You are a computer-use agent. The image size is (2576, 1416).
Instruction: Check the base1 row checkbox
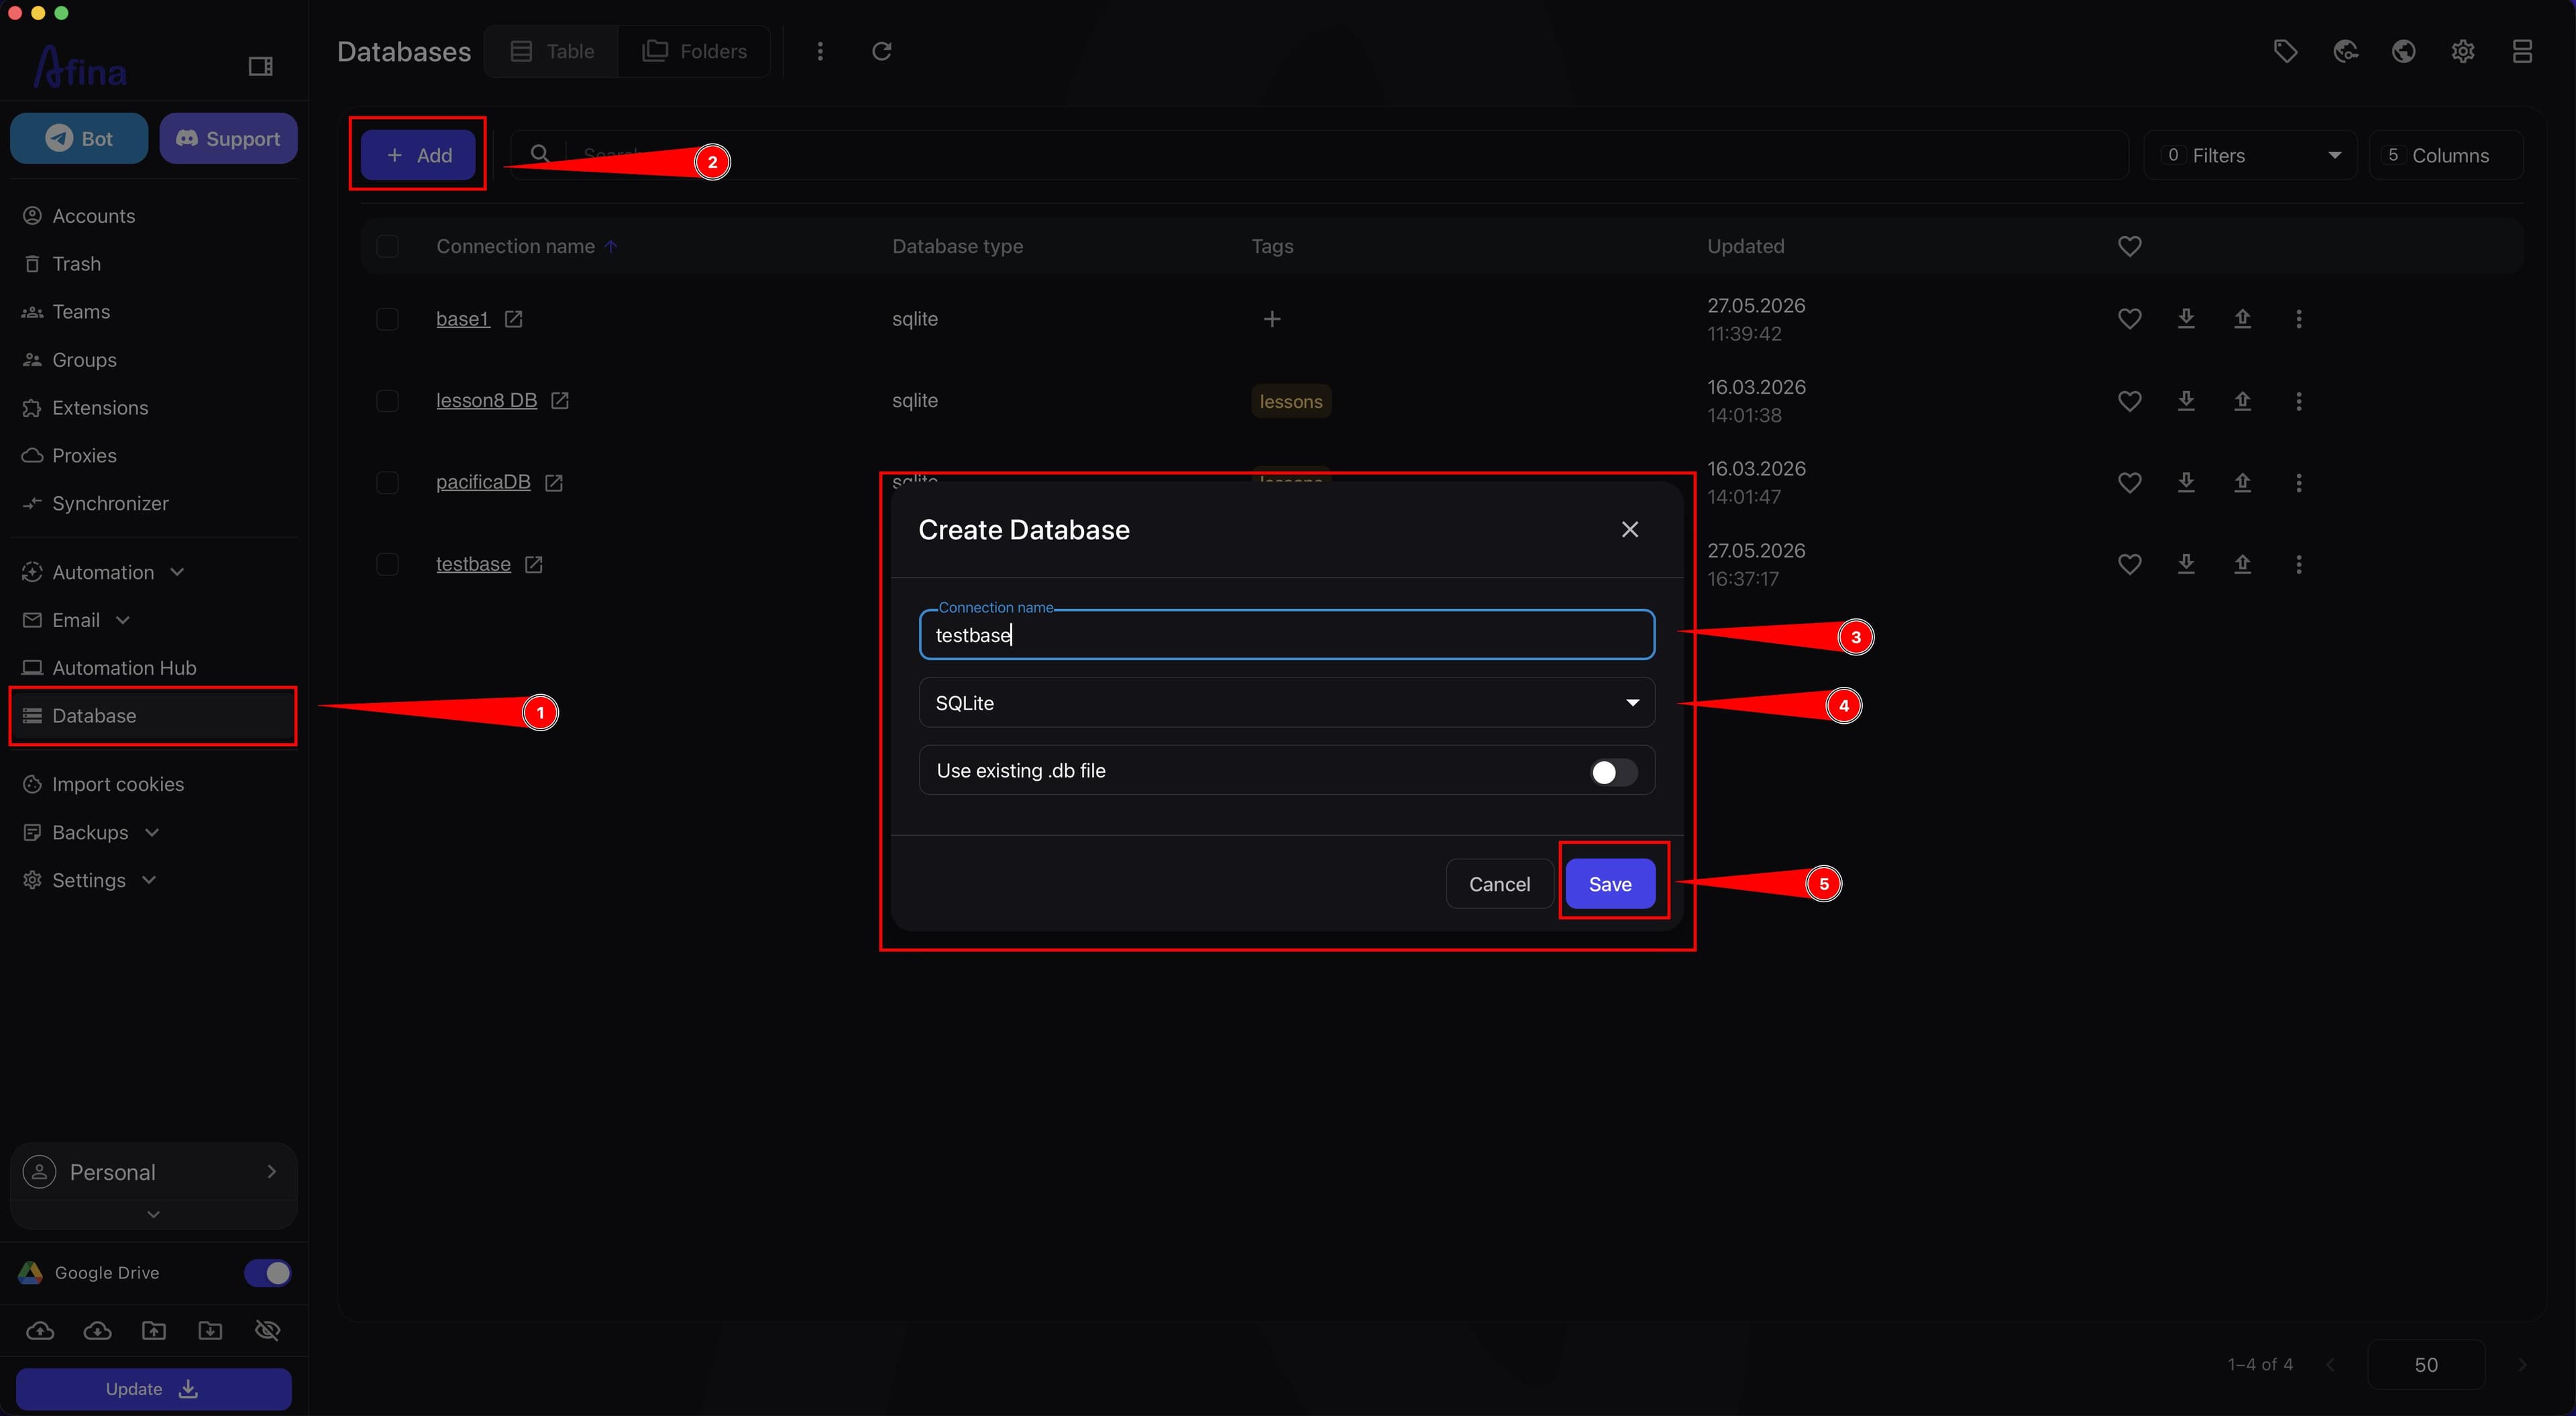387,319
